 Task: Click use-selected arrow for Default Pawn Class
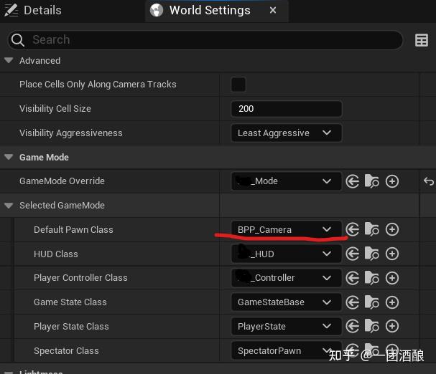point(353,229)
